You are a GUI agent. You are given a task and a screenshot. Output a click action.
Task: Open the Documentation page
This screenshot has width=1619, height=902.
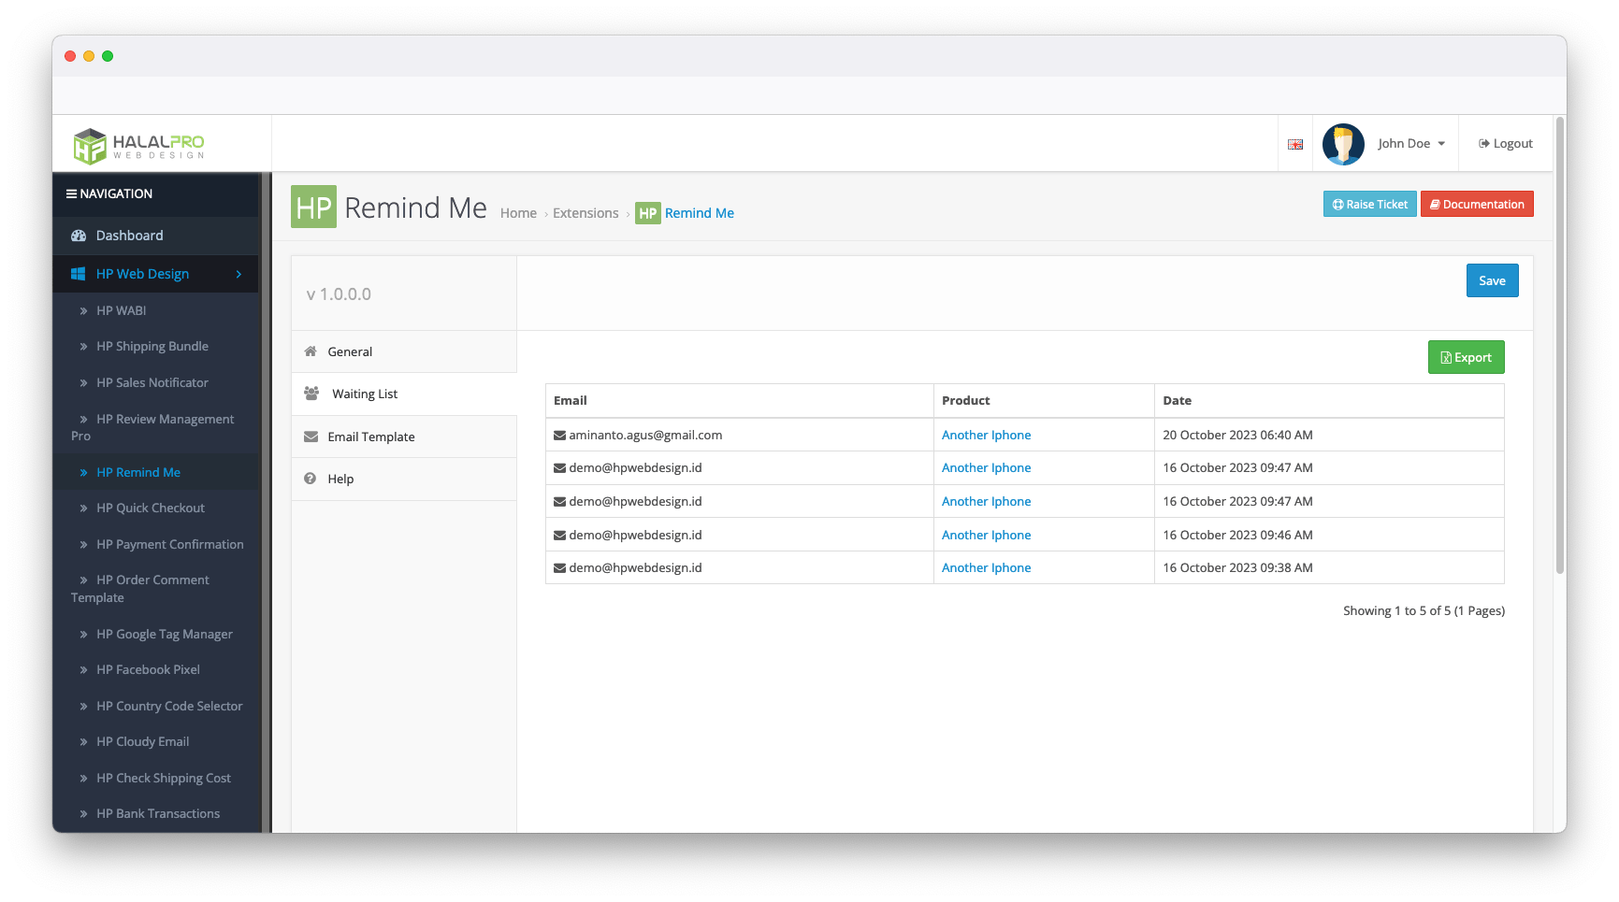(x=1477, y=204)
